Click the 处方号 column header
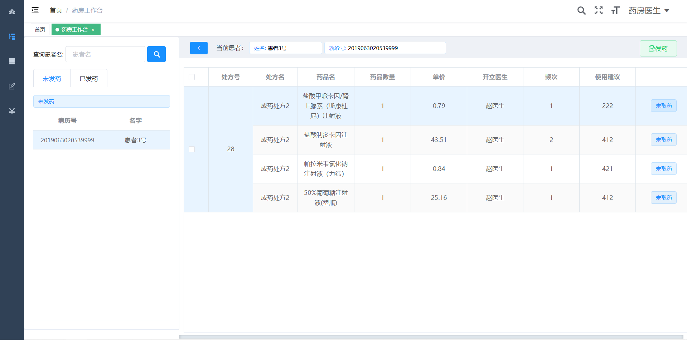The height and width of the screenshot is (340, 687). pyautogui.click(x=231, y=77)
